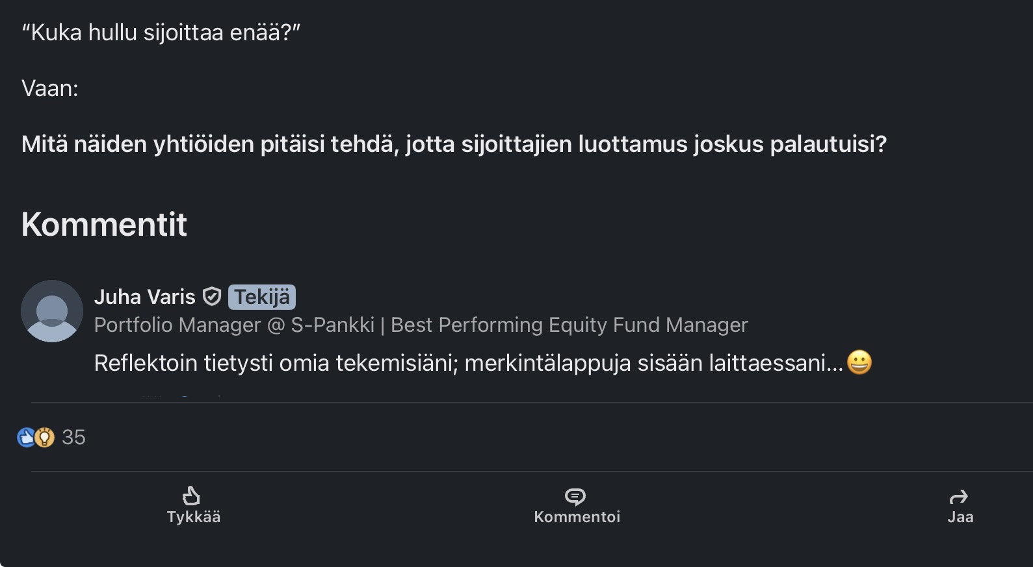
Task: Click the Portfolio Manager @ S-Pankki headline
Action: (421, 325)
